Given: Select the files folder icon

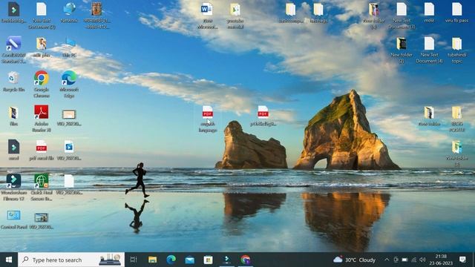Looking at the screenshot, I should pyautogui.click(x=13, y=116).
